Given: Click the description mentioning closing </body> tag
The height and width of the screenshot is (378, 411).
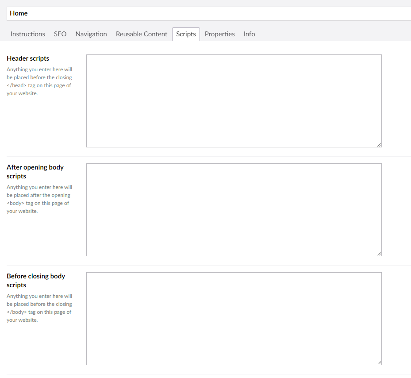Looking at the screenshot, I should click(x=39, y=308).
